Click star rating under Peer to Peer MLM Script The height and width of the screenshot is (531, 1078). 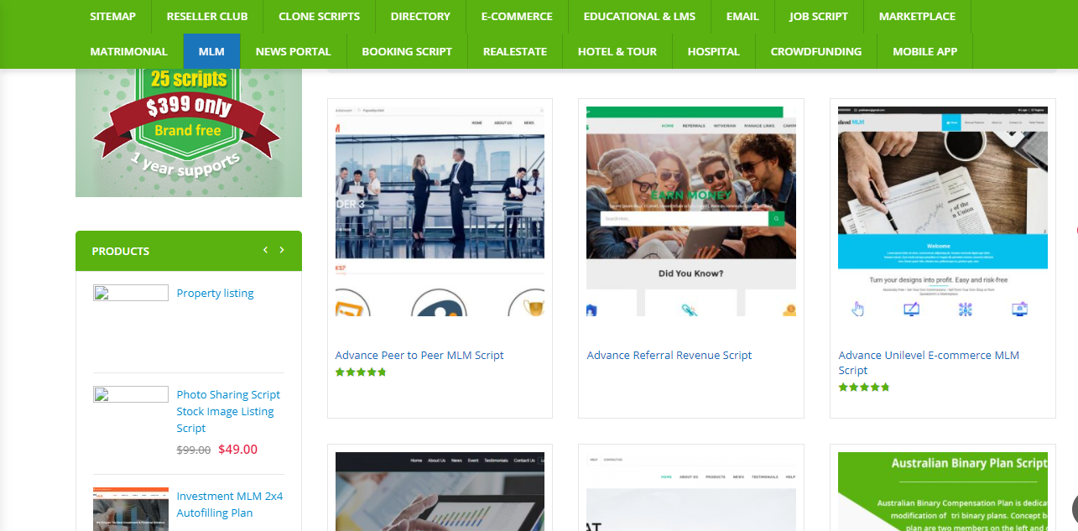[x=361, y=372]
